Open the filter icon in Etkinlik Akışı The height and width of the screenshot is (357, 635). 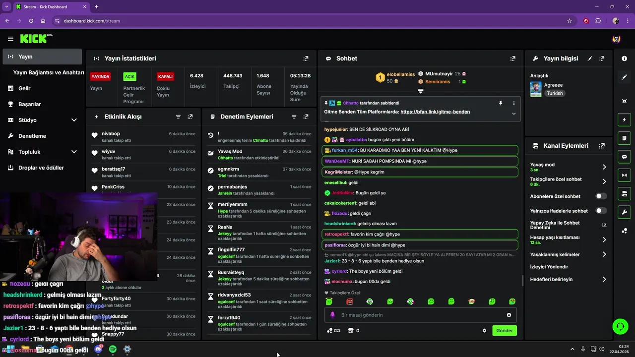[x=178, y=117]
